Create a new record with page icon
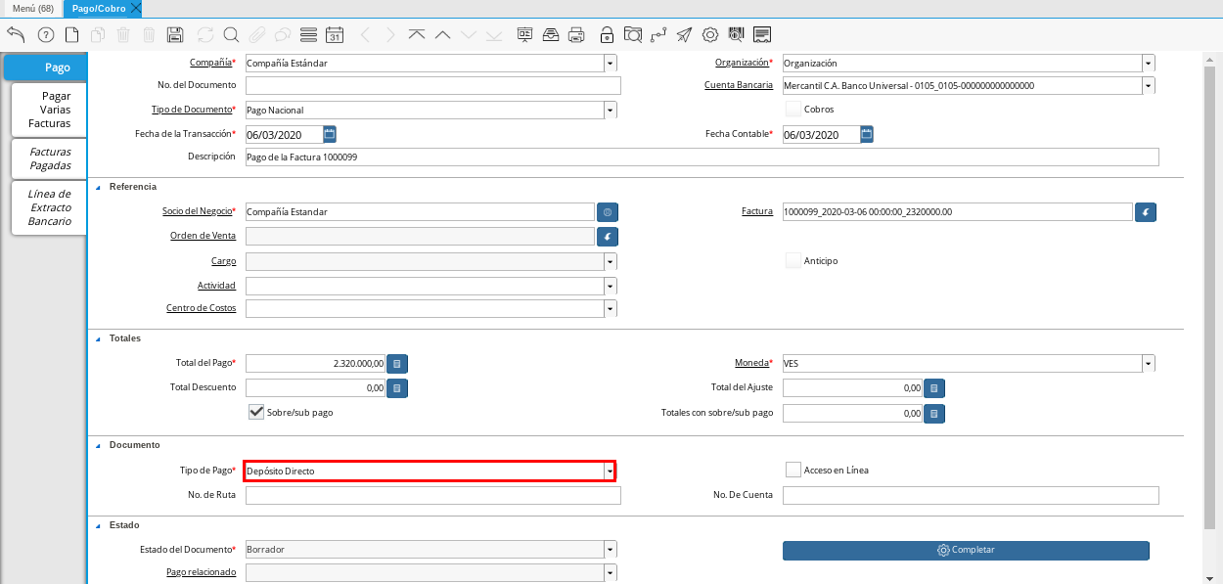1223x584 pixels. [x=71, y=35]
